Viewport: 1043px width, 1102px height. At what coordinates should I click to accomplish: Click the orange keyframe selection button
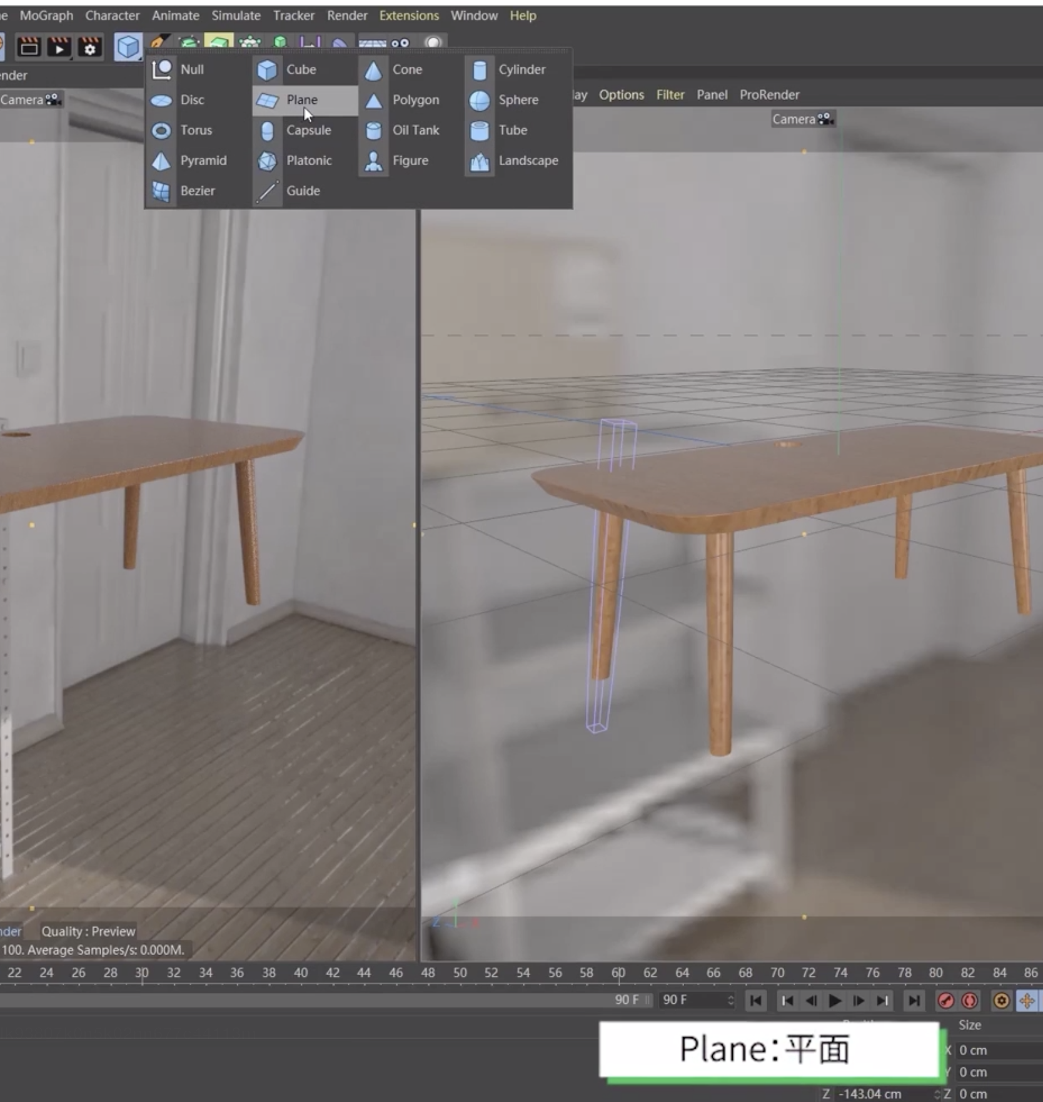pyautogui.click(x=1001, y=1001)
